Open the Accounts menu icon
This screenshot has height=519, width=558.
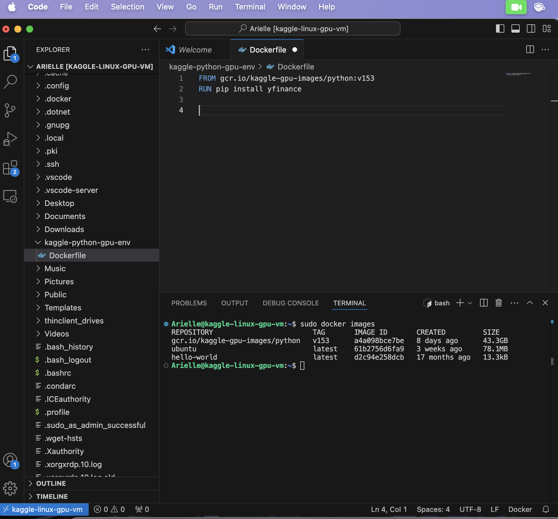click(11, 460)
